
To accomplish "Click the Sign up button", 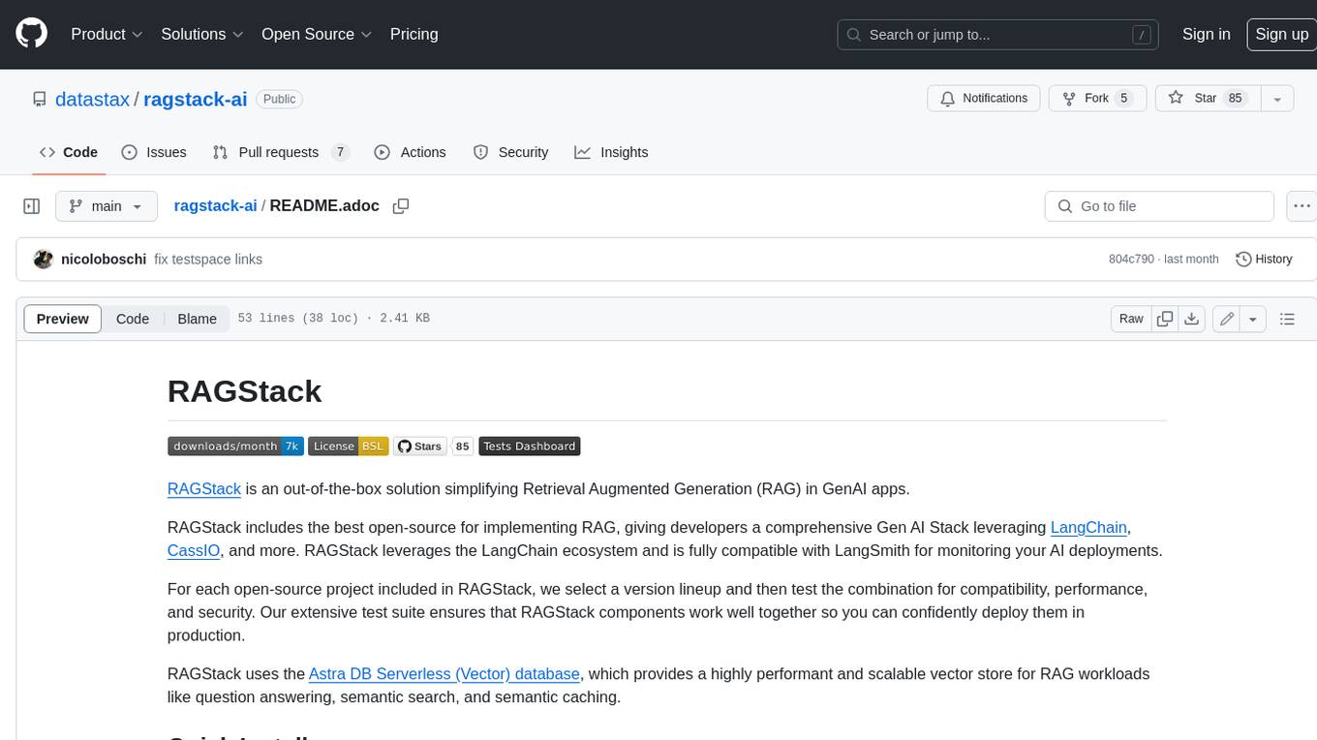I will click(x=1281, y=34).
